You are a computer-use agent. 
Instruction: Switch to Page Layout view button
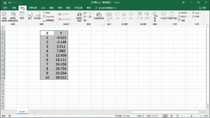point(171,116)
